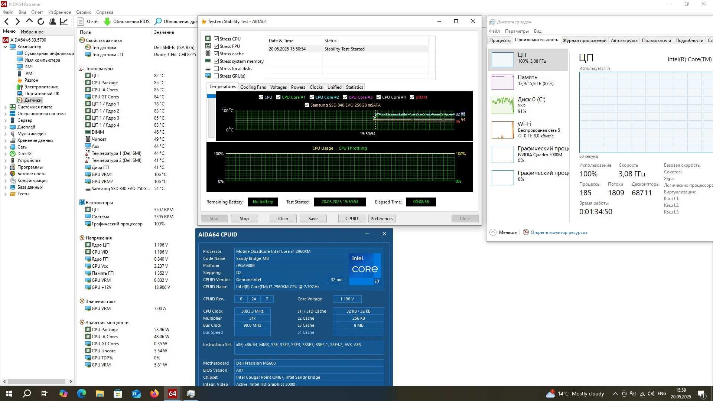Click the blue temperature graph scale slider
Viewport: 713px width, 401px height.
tap(211, 96)
